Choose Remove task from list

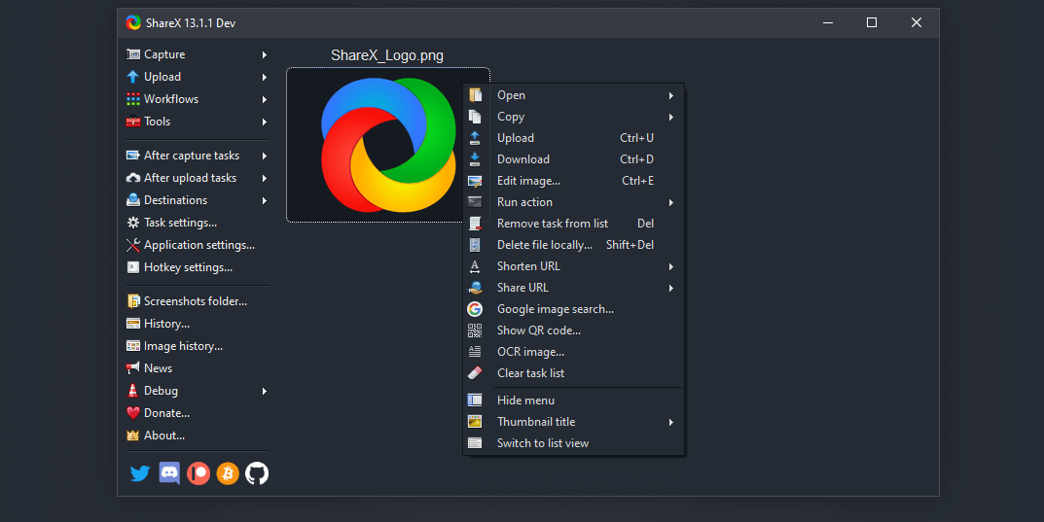552,224
